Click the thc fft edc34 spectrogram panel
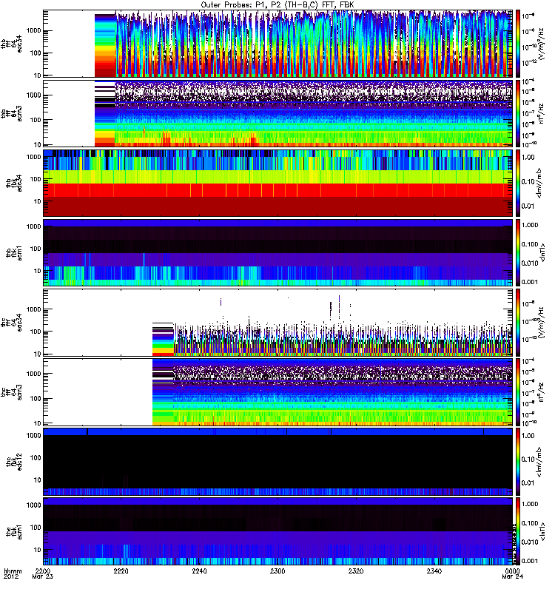 [277, 323]
